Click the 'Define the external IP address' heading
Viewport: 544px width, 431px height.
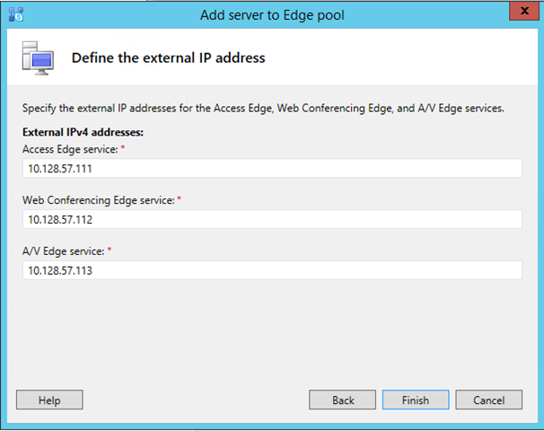(x=168, y=58)
